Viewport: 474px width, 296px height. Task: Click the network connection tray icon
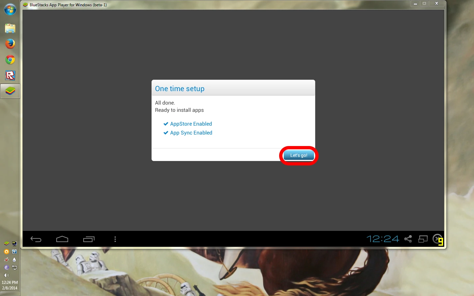[x=14, y=267]
